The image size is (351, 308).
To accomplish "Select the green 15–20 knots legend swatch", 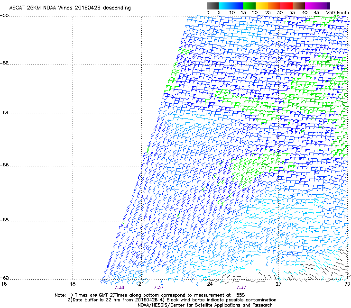I will pos(249,6).
